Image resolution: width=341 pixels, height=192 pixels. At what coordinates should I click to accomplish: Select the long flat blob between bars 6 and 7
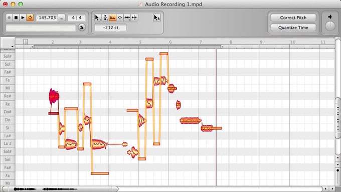tap(190, 120)
